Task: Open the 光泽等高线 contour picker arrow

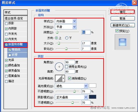Action: tap(64, 78)
